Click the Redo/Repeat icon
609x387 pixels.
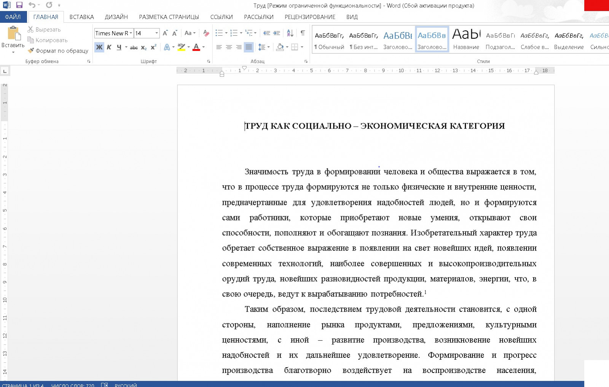pyautogui.click(x=49, y=5)
